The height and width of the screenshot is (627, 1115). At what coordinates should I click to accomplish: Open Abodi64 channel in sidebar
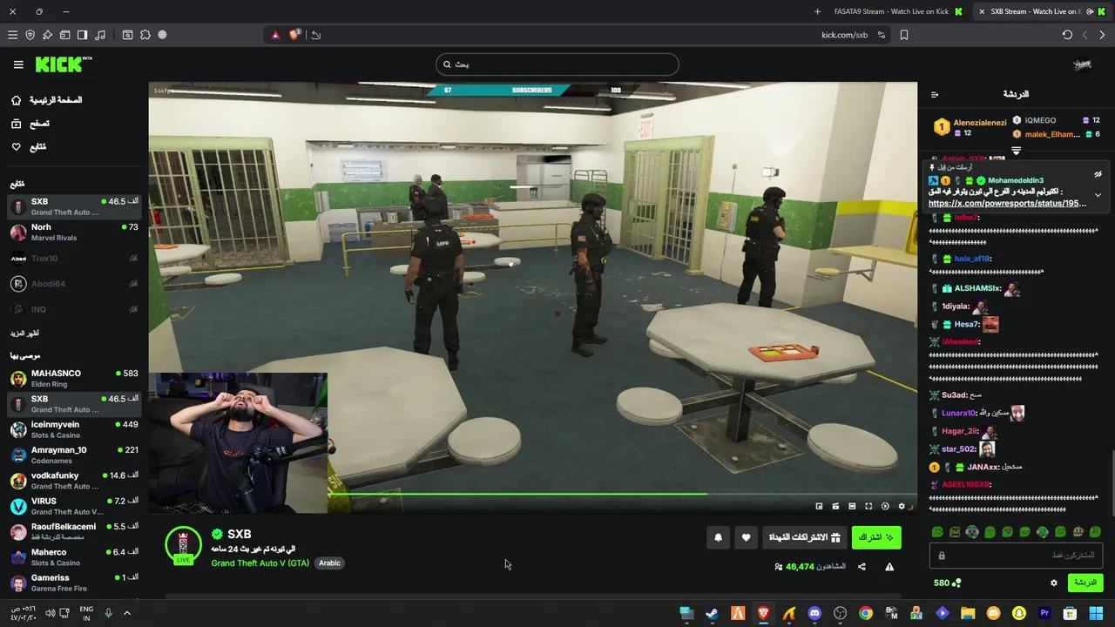tap(74, 284)
